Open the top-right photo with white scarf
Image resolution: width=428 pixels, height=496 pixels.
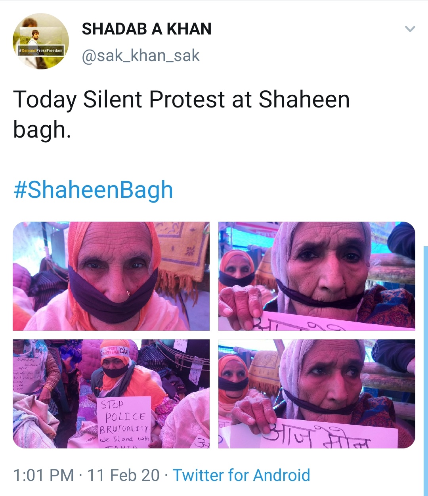click(x=317, y=276)
